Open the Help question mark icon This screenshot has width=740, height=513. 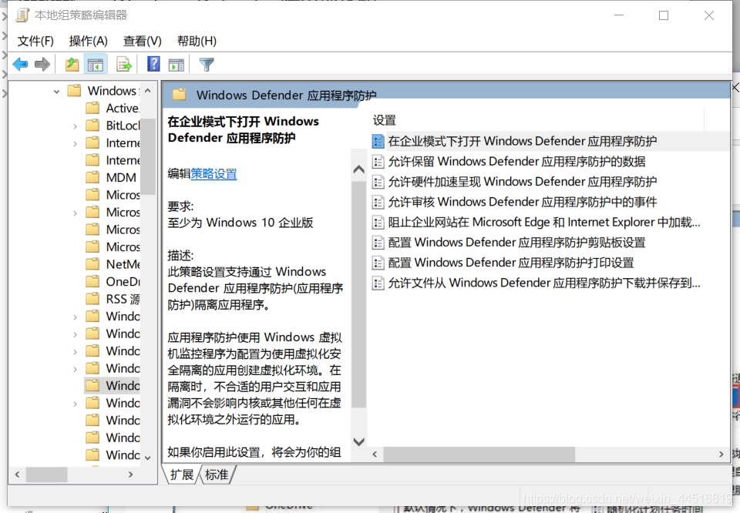click(x=153, y=64)
